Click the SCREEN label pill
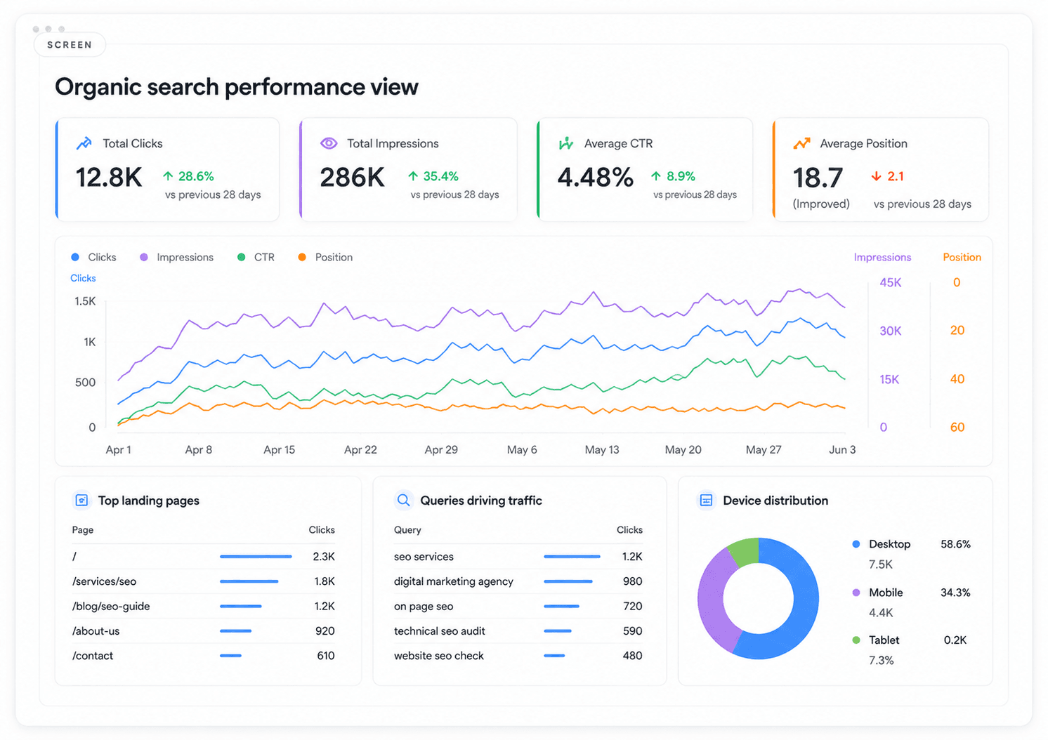Viewport: 1048px width, 740px height. (70, 44)
